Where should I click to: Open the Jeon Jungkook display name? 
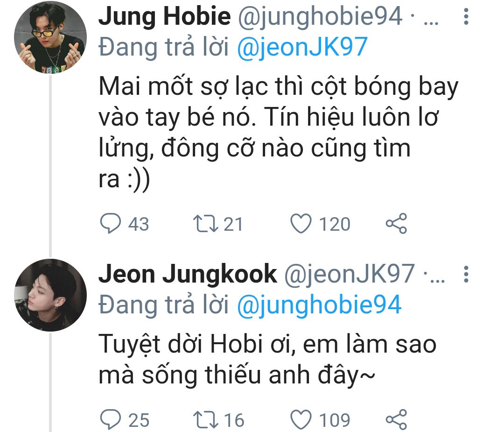(188, 274)
